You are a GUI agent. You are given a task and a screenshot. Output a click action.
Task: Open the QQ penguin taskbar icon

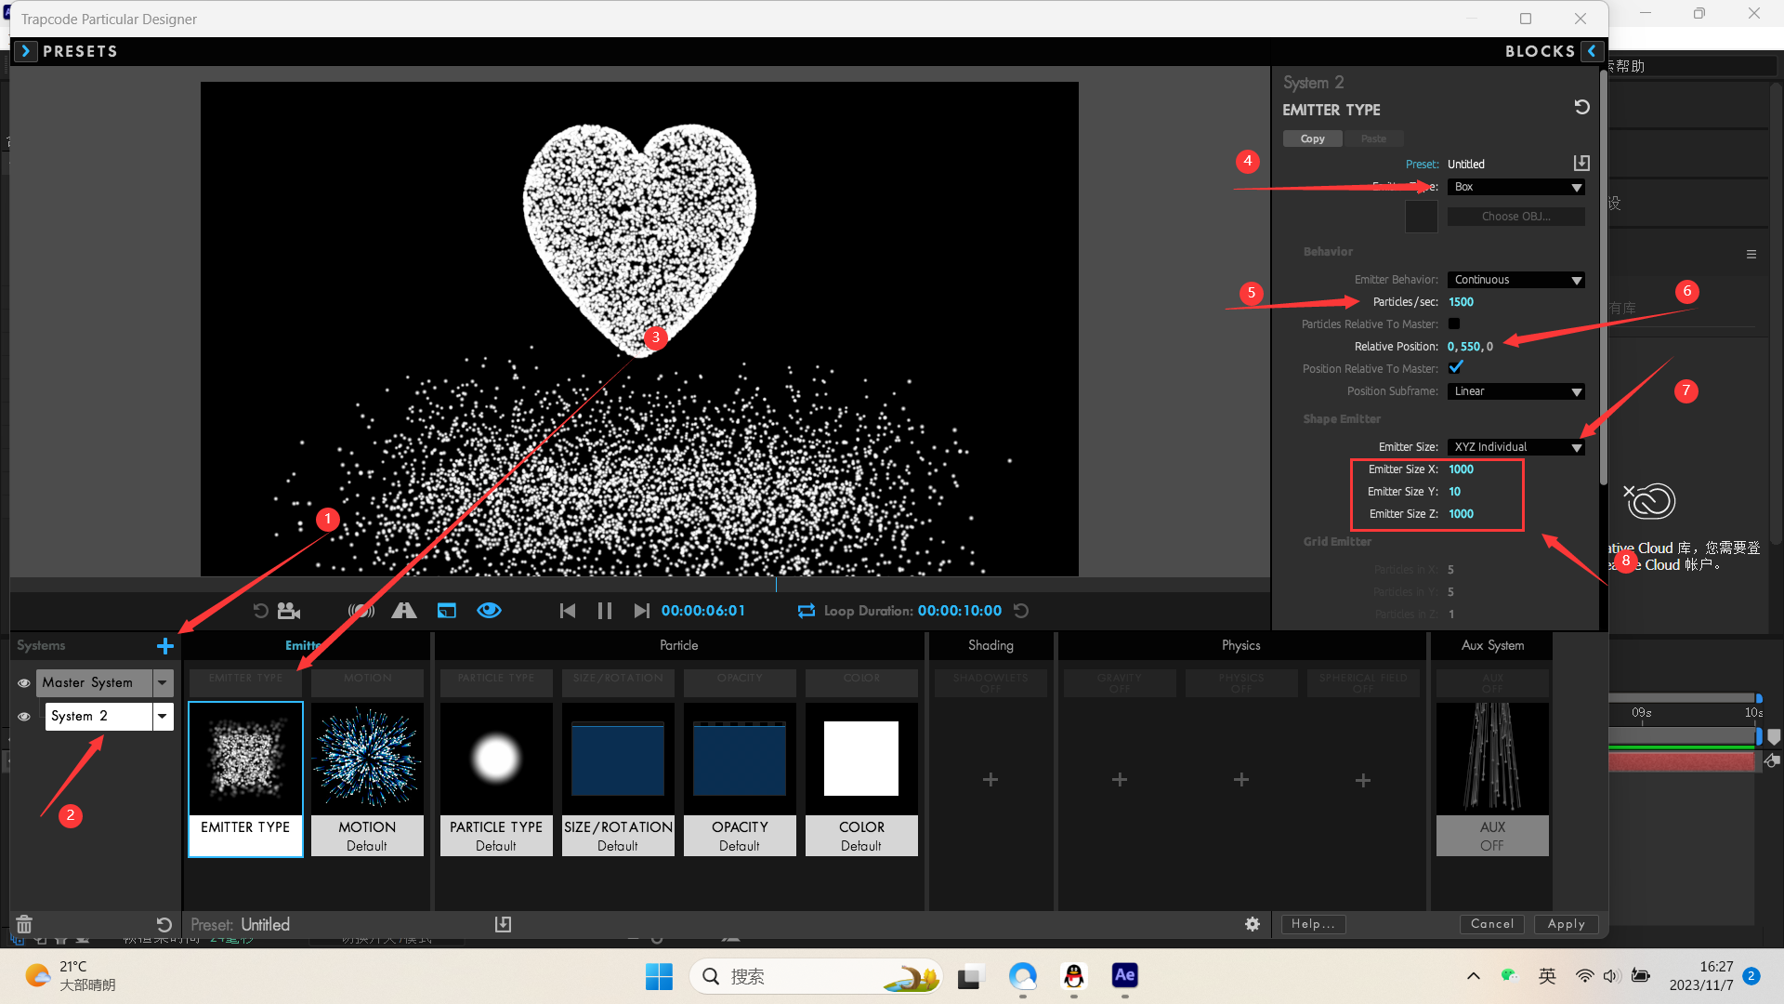(1073, 976)
